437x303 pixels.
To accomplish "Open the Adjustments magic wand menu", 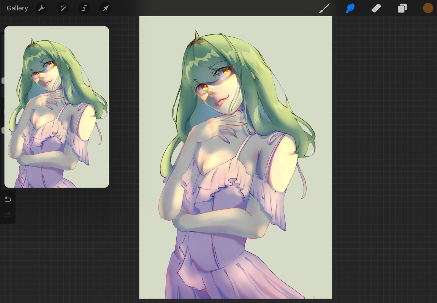I will pos(63,8).
